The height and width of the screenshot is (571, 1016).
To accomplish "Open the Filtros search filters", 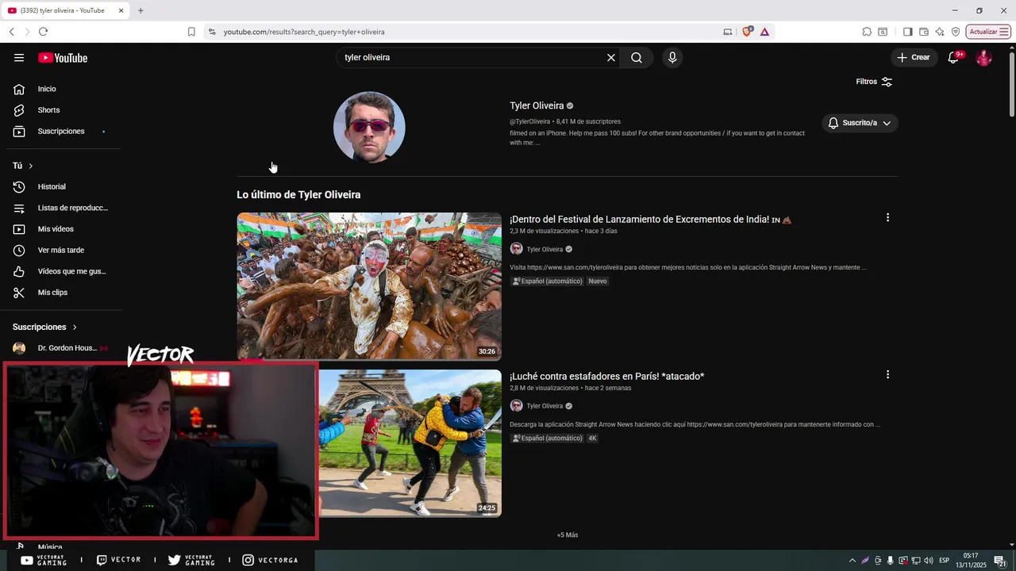I will click(x=874, y=82).
